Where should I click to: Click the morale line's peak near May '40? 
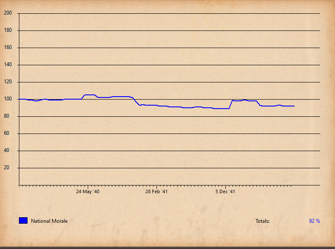(90, 95)
